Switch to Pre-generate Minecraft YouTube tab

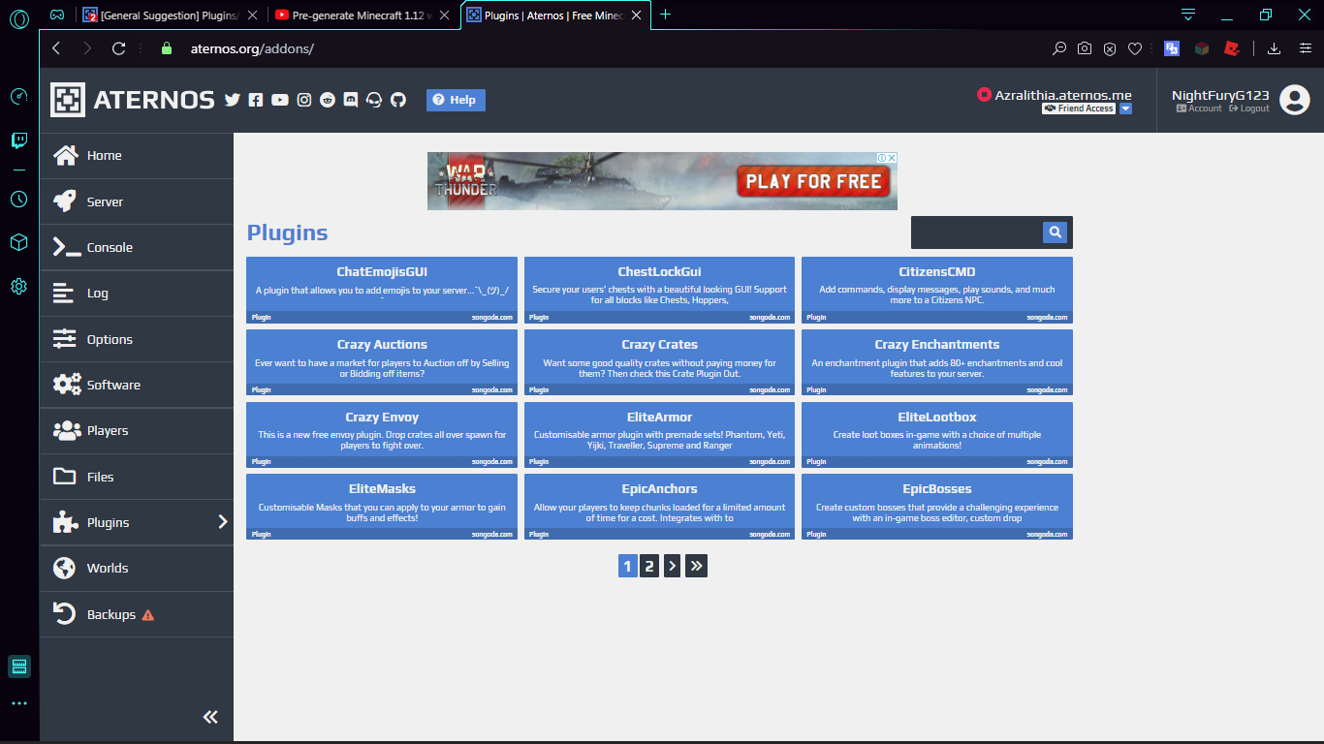[361, 15]
